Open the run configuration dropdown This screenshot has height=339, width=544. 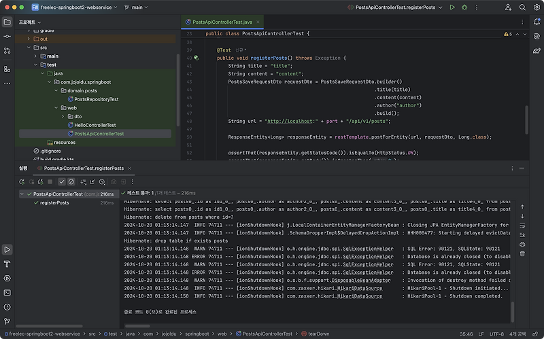(x=394, y=7)
